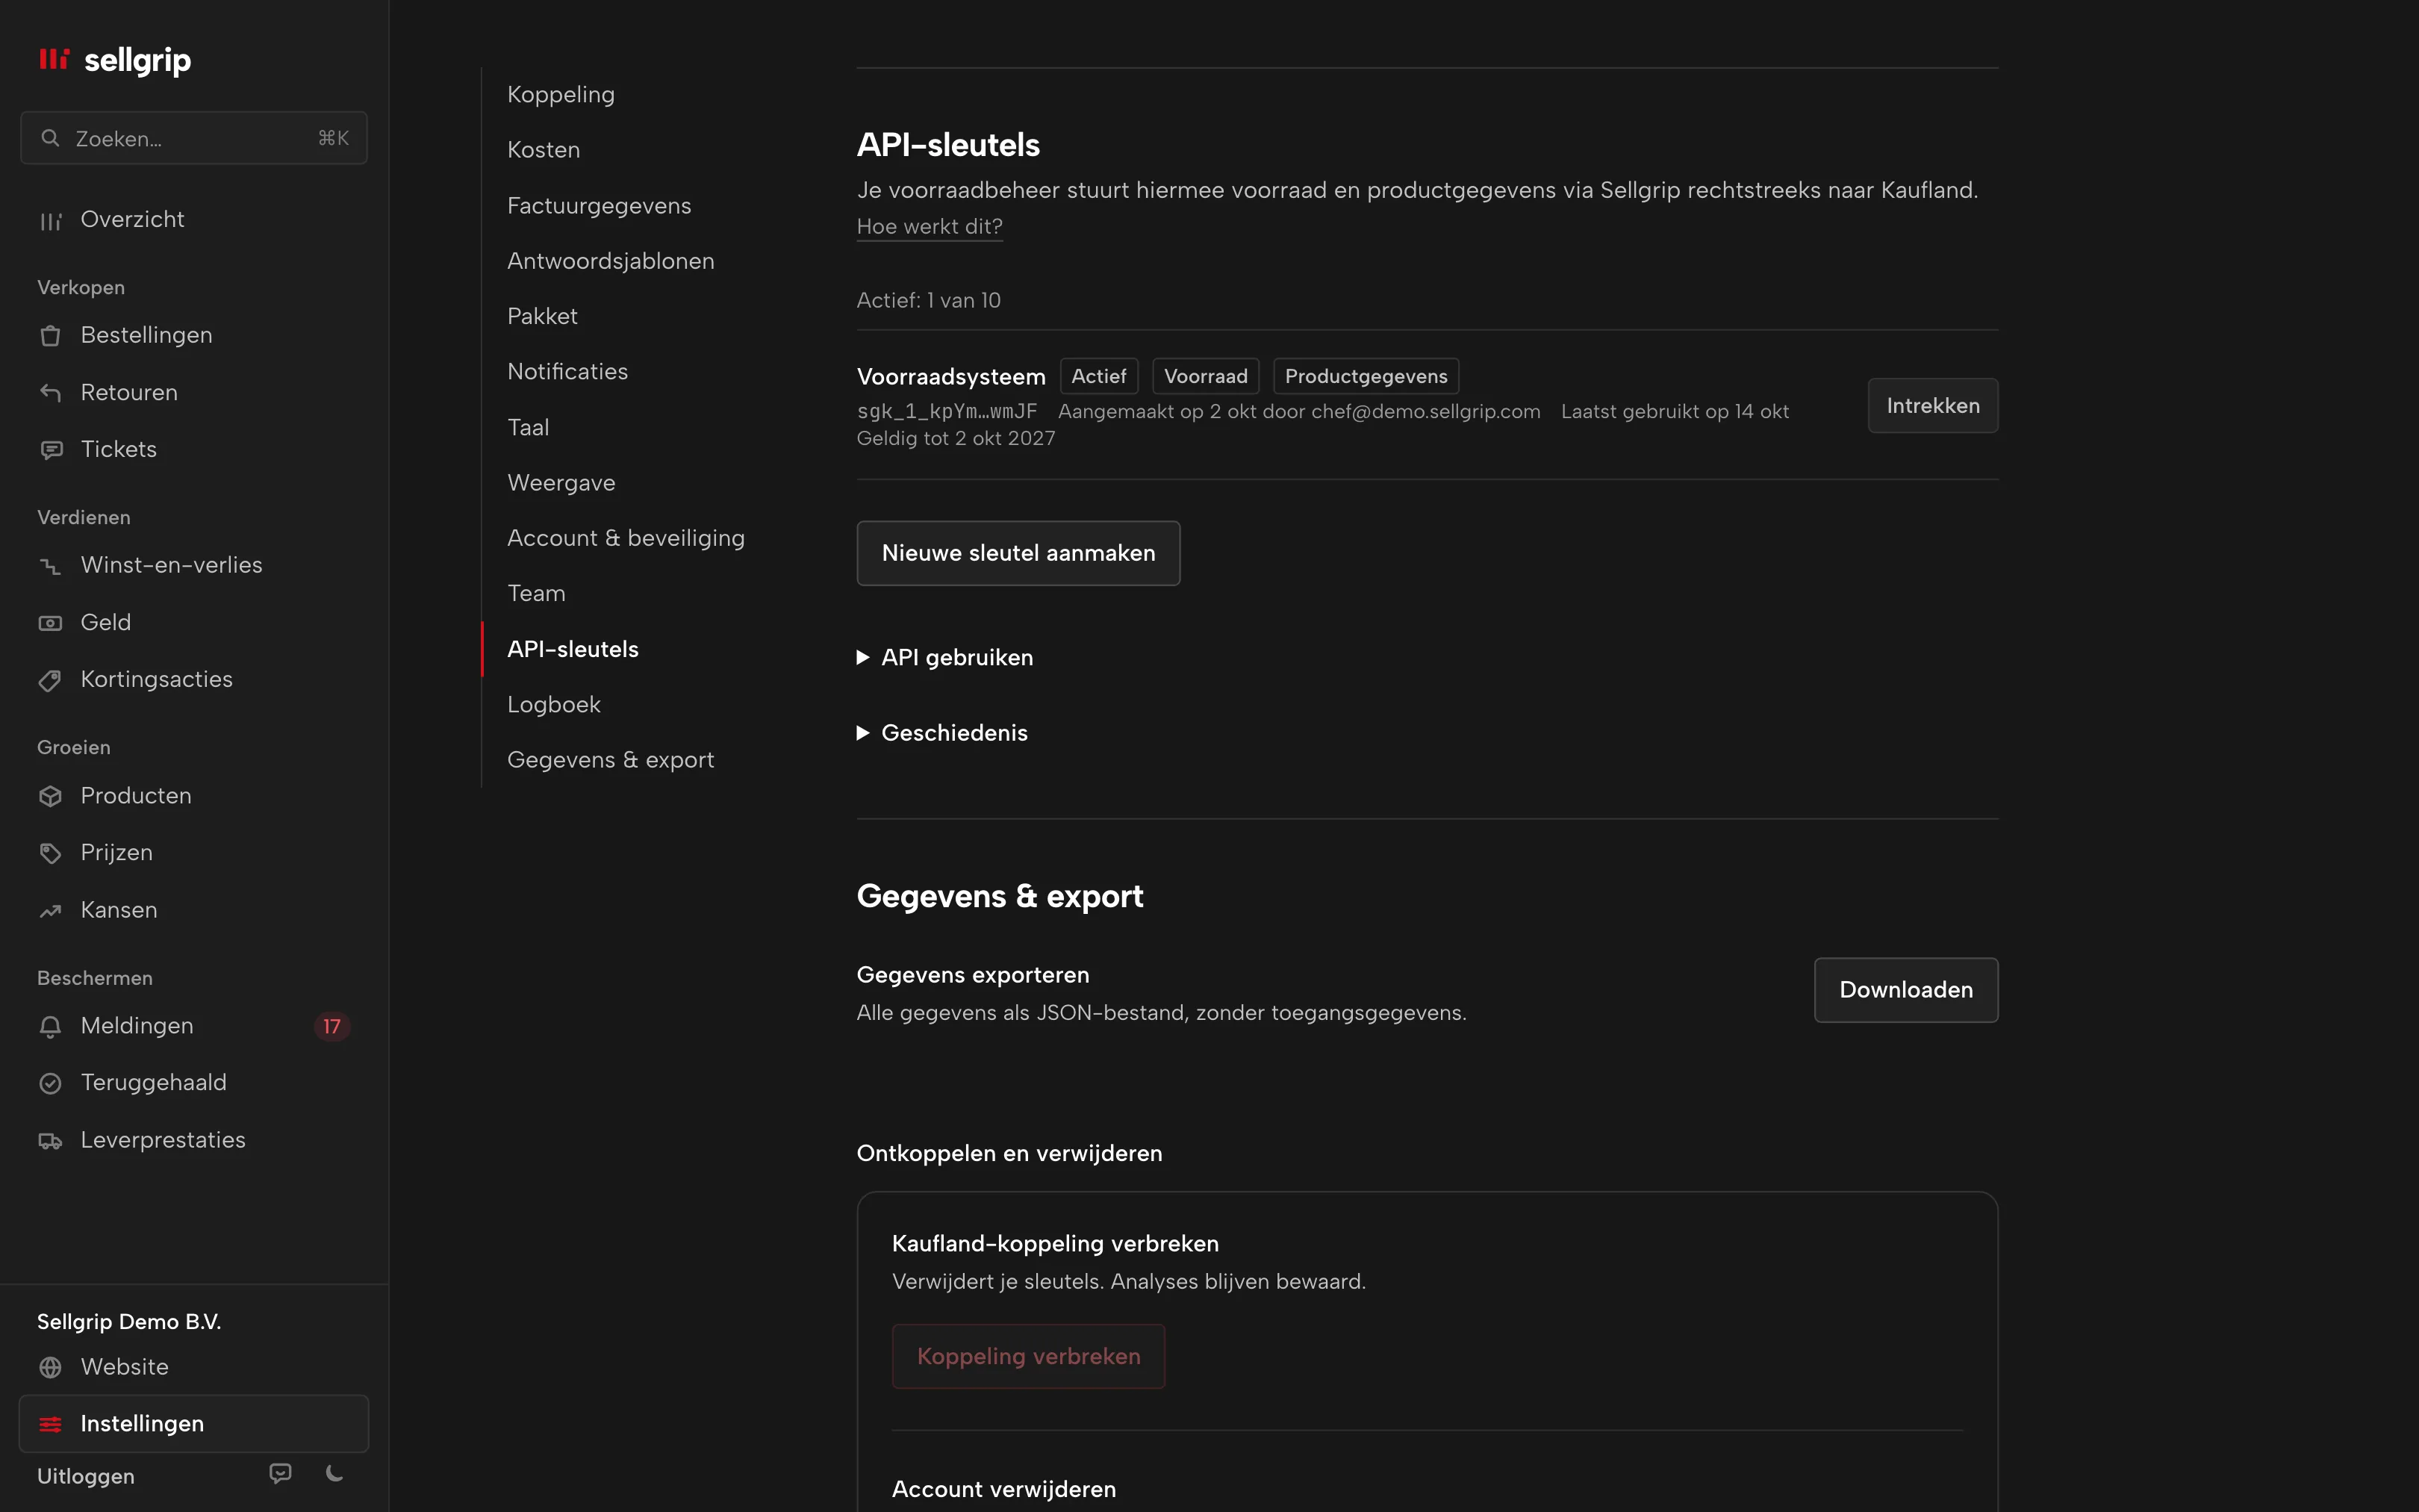Image resolution: width=2419 pixels, height=1512 pixels.
Task: Click the Productgegevens scope badge
Action: coord(1366,376)
